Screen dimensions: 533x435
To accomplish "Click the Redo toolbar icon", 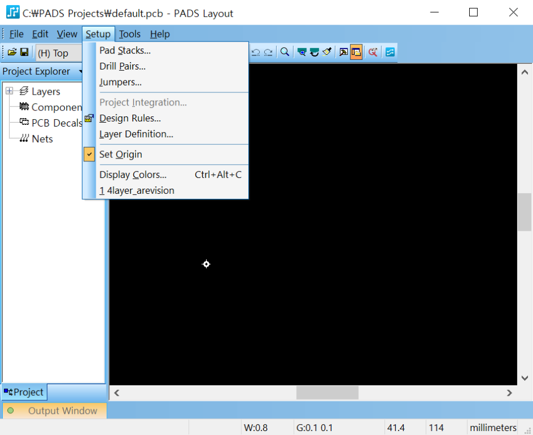I will click(x=268, y=52).
